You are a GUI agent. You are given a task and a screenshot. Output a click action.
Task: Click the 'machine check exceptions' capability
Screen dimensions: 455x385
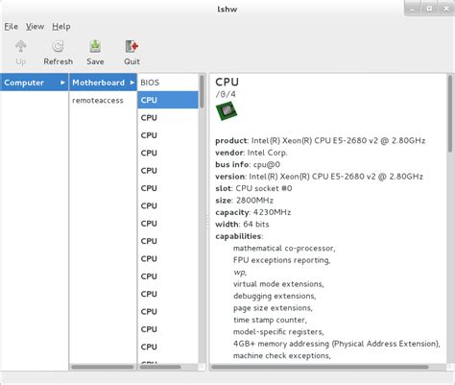click(x=282, y=355)
